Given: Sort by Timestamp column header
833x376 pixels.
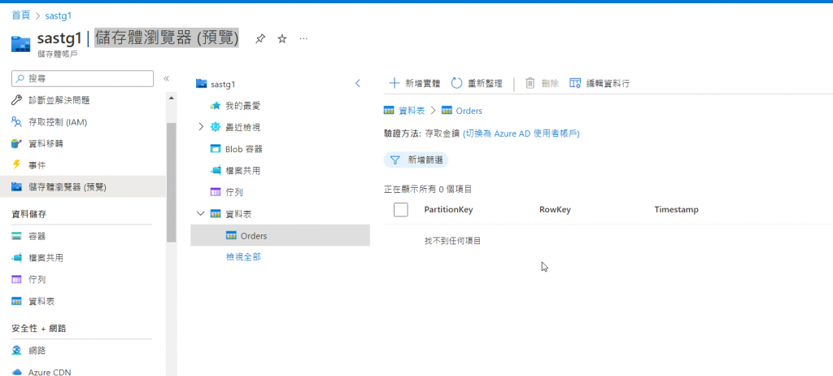Looking at the screenshot, I should [676, 209].
